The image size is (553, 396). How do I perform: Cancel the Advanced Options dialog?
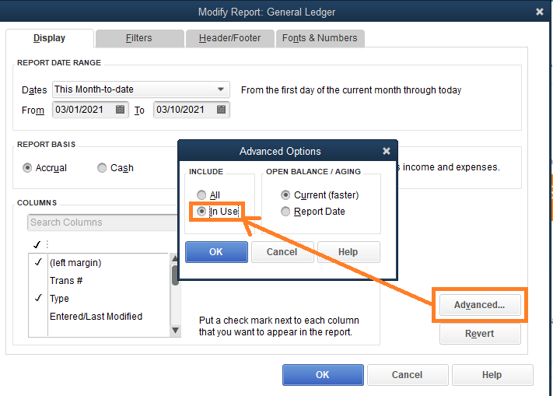pyautogui.click(x=282, y=252)
